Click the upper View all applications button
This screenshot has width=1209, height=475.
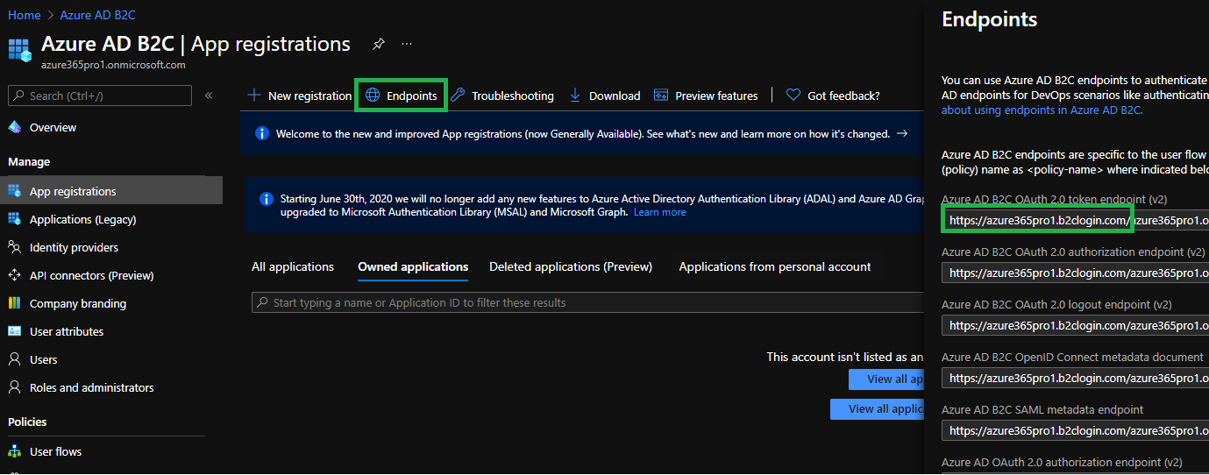(886, 379)
